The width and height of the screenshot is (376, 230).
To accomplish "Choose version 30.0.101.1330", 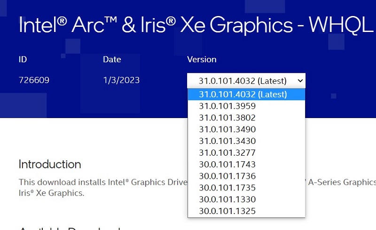I will [x=227, y=199].
